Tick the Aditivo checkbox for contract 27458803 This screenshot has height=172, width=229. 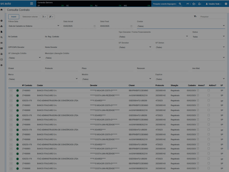click(x=208, y=90)
